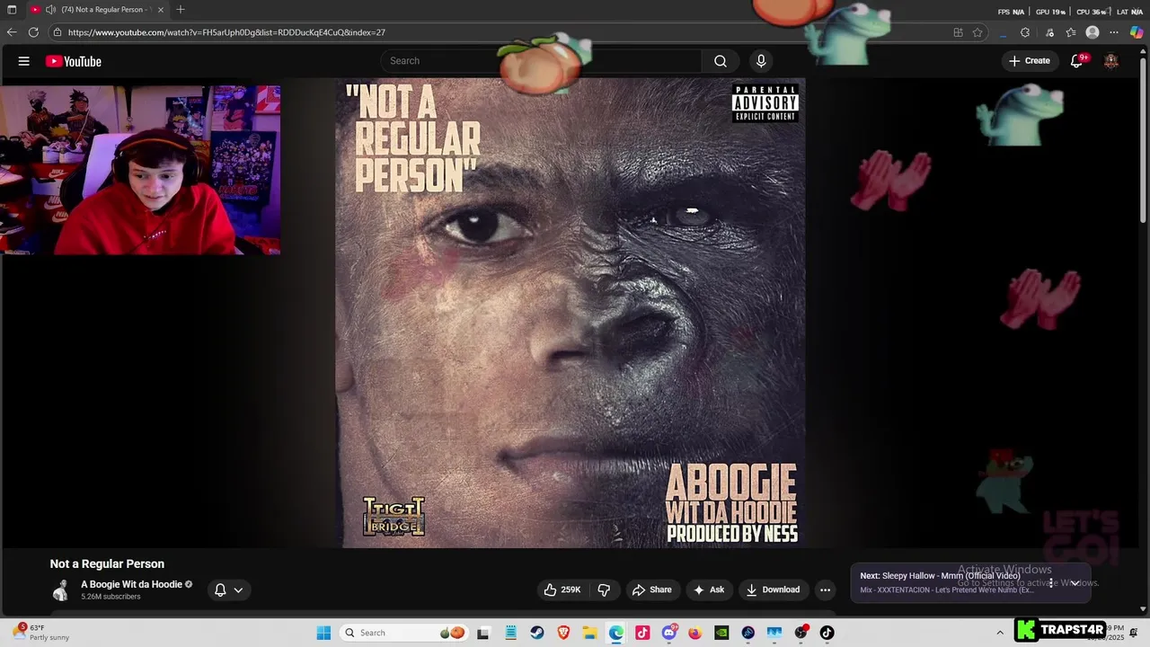Open the A Boogie channel avatar

click(61, 590)
